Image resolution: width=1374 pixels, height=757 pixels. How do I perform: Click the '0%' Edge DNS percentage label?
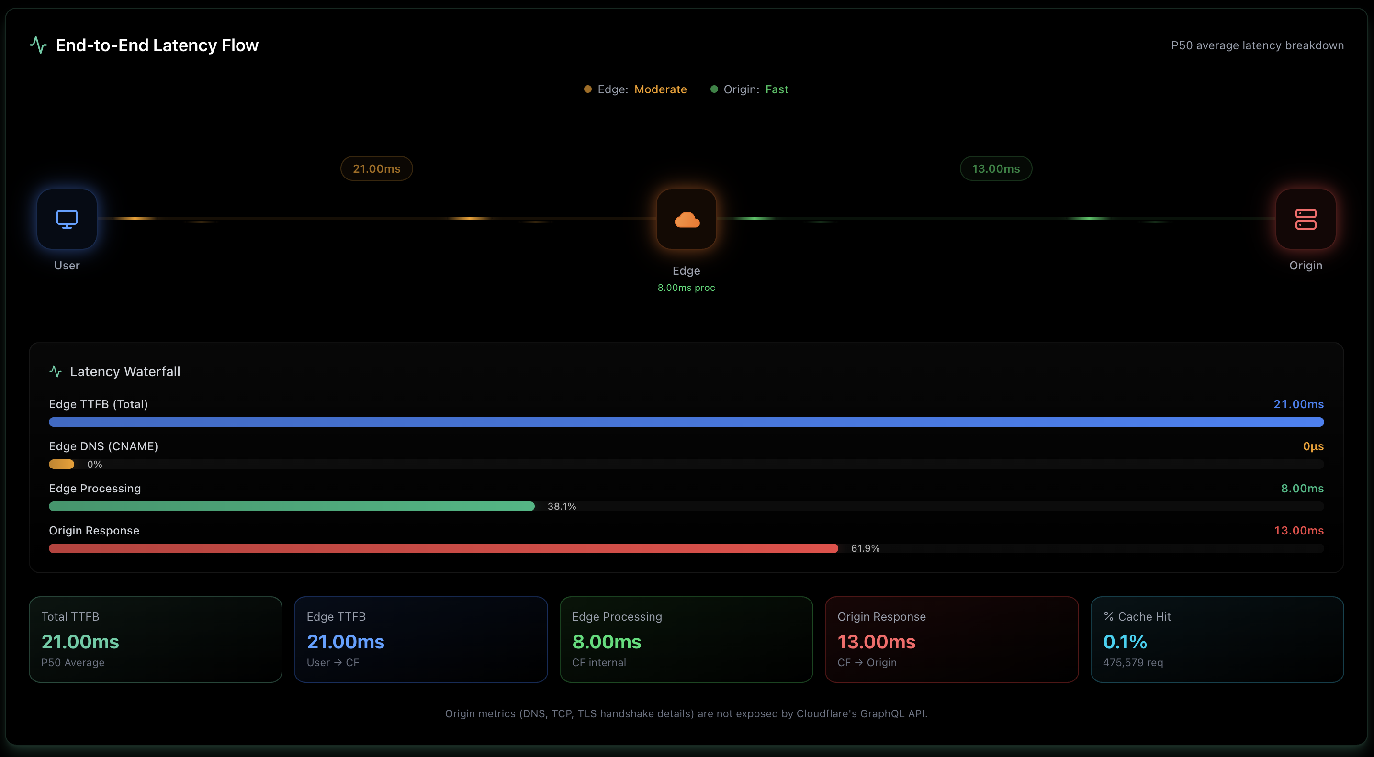(94, 464)
